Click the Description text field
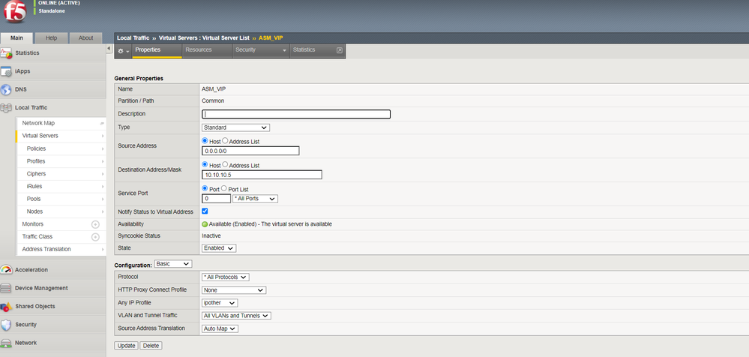Screen dimensions: 749x357 coord(296,114)
